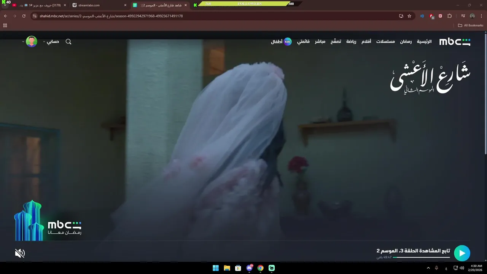This screenshot has width=487, height=274.
Task: Open volume tray icon
Action: pos(462,268)
